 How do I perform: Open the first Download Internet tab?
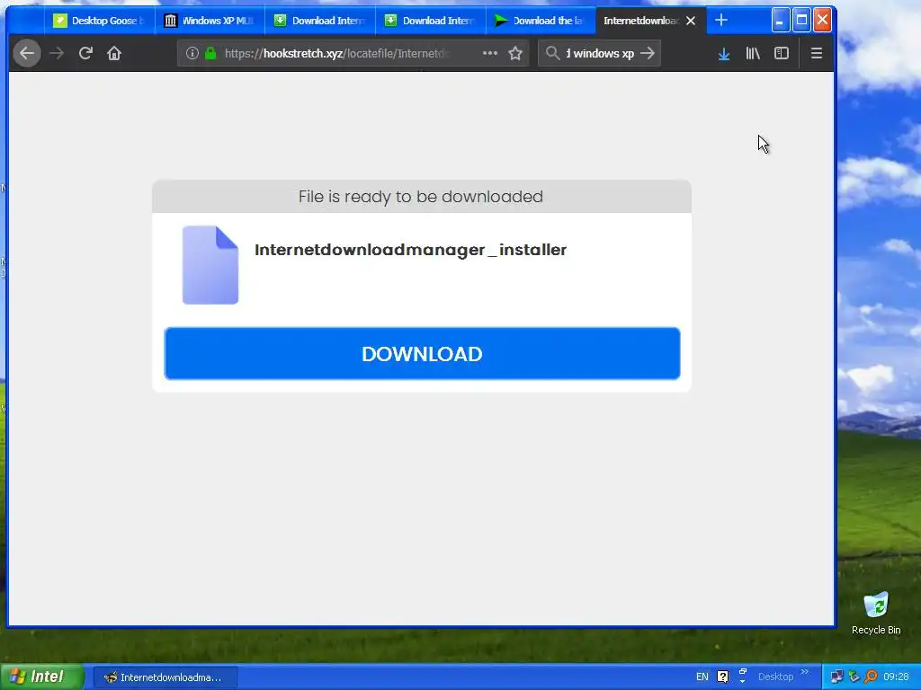coord(320,21)
